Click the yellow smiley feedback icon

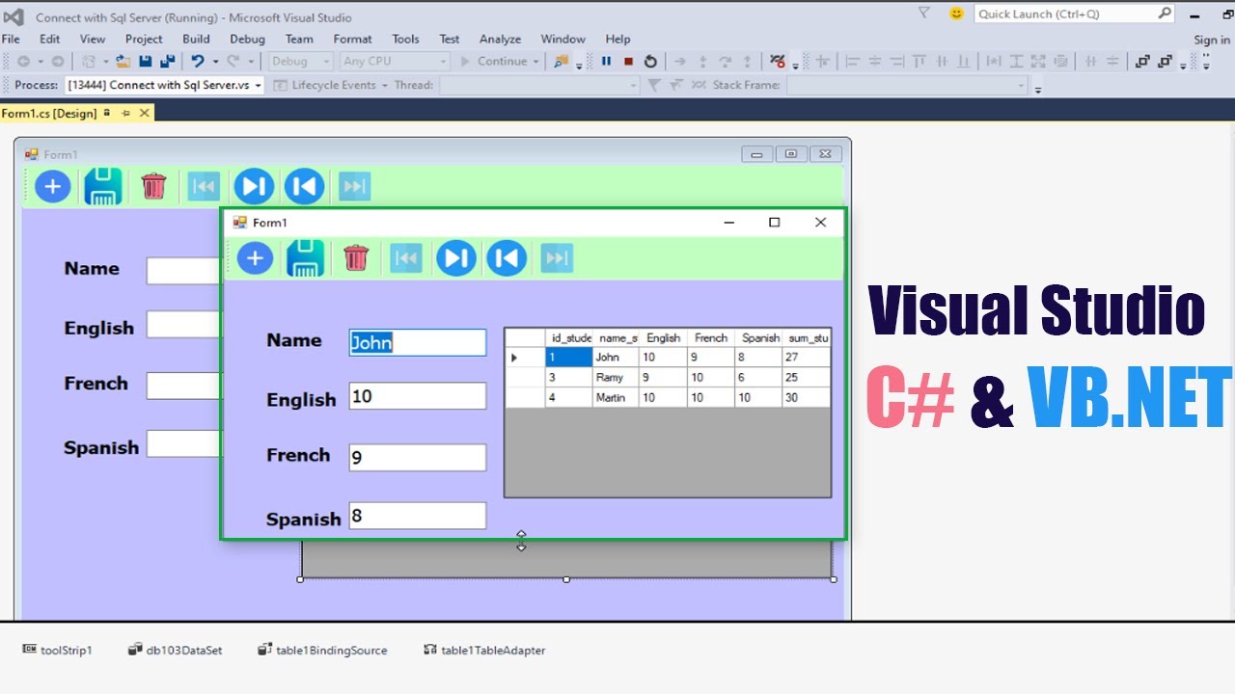[x=956, y=13]
